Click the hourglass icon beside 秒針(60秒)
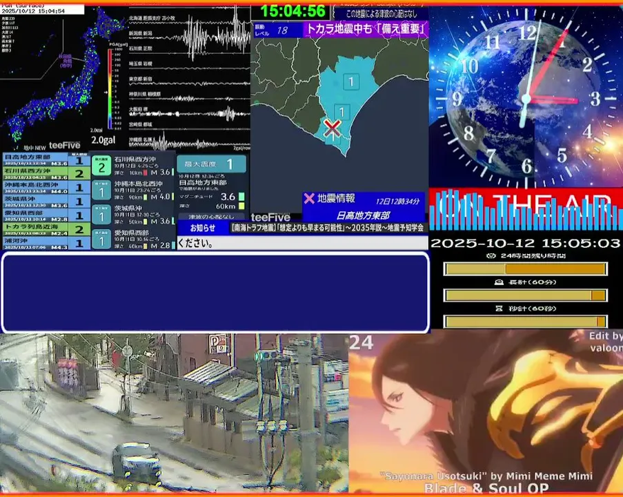Image resolution: width=623 pixels, height=497 pixels. [x=499, y=308]
